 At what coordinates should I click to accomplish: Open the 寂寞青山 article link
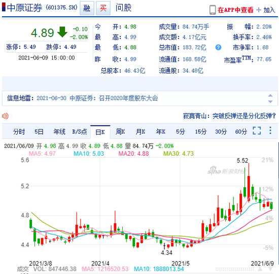click(x=229, y=116)
